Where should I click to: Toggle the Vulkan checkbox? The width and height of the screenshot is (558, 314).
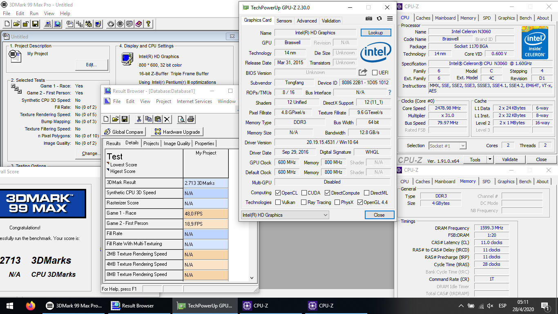(x=278, y=202)
